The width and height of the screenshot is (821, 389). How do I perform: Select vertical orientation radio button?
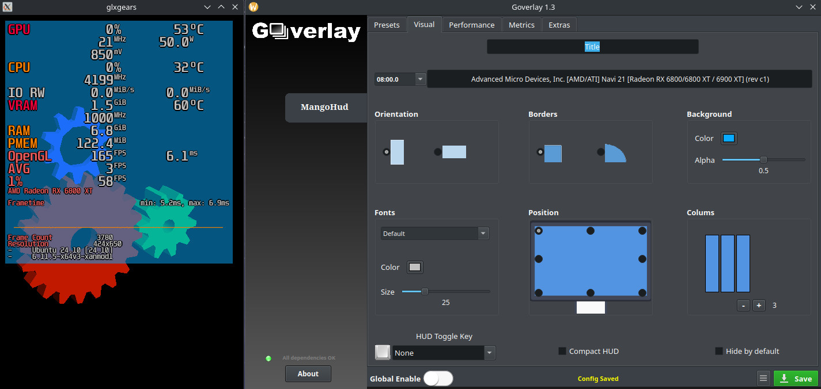[386, 152]
